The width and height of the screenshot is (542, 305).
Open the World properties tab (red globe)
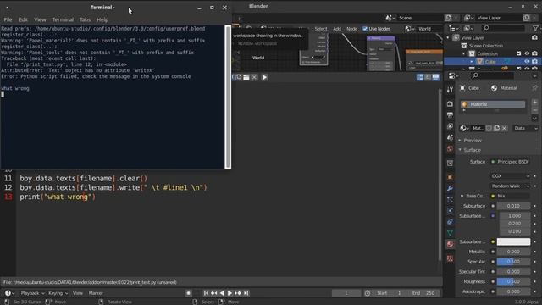point(450,149)
